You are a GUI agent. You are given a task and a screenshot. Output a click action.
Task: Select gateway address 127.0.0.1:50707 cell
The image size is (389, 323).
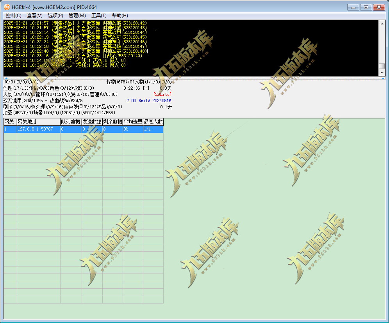(38, 129)
